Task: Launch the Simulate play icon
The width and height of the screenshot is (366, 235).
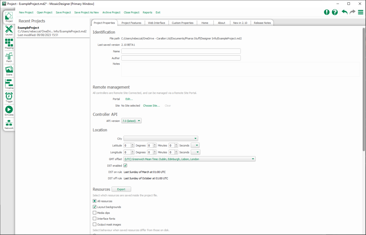Action: click(x=9, y=110)
